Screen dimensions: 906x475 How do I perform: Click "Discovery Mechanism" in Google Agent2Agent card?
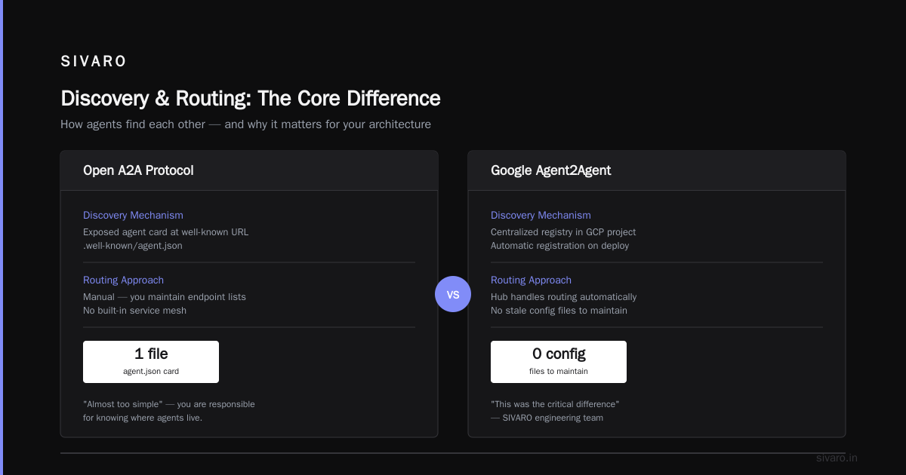click(541, 215)
